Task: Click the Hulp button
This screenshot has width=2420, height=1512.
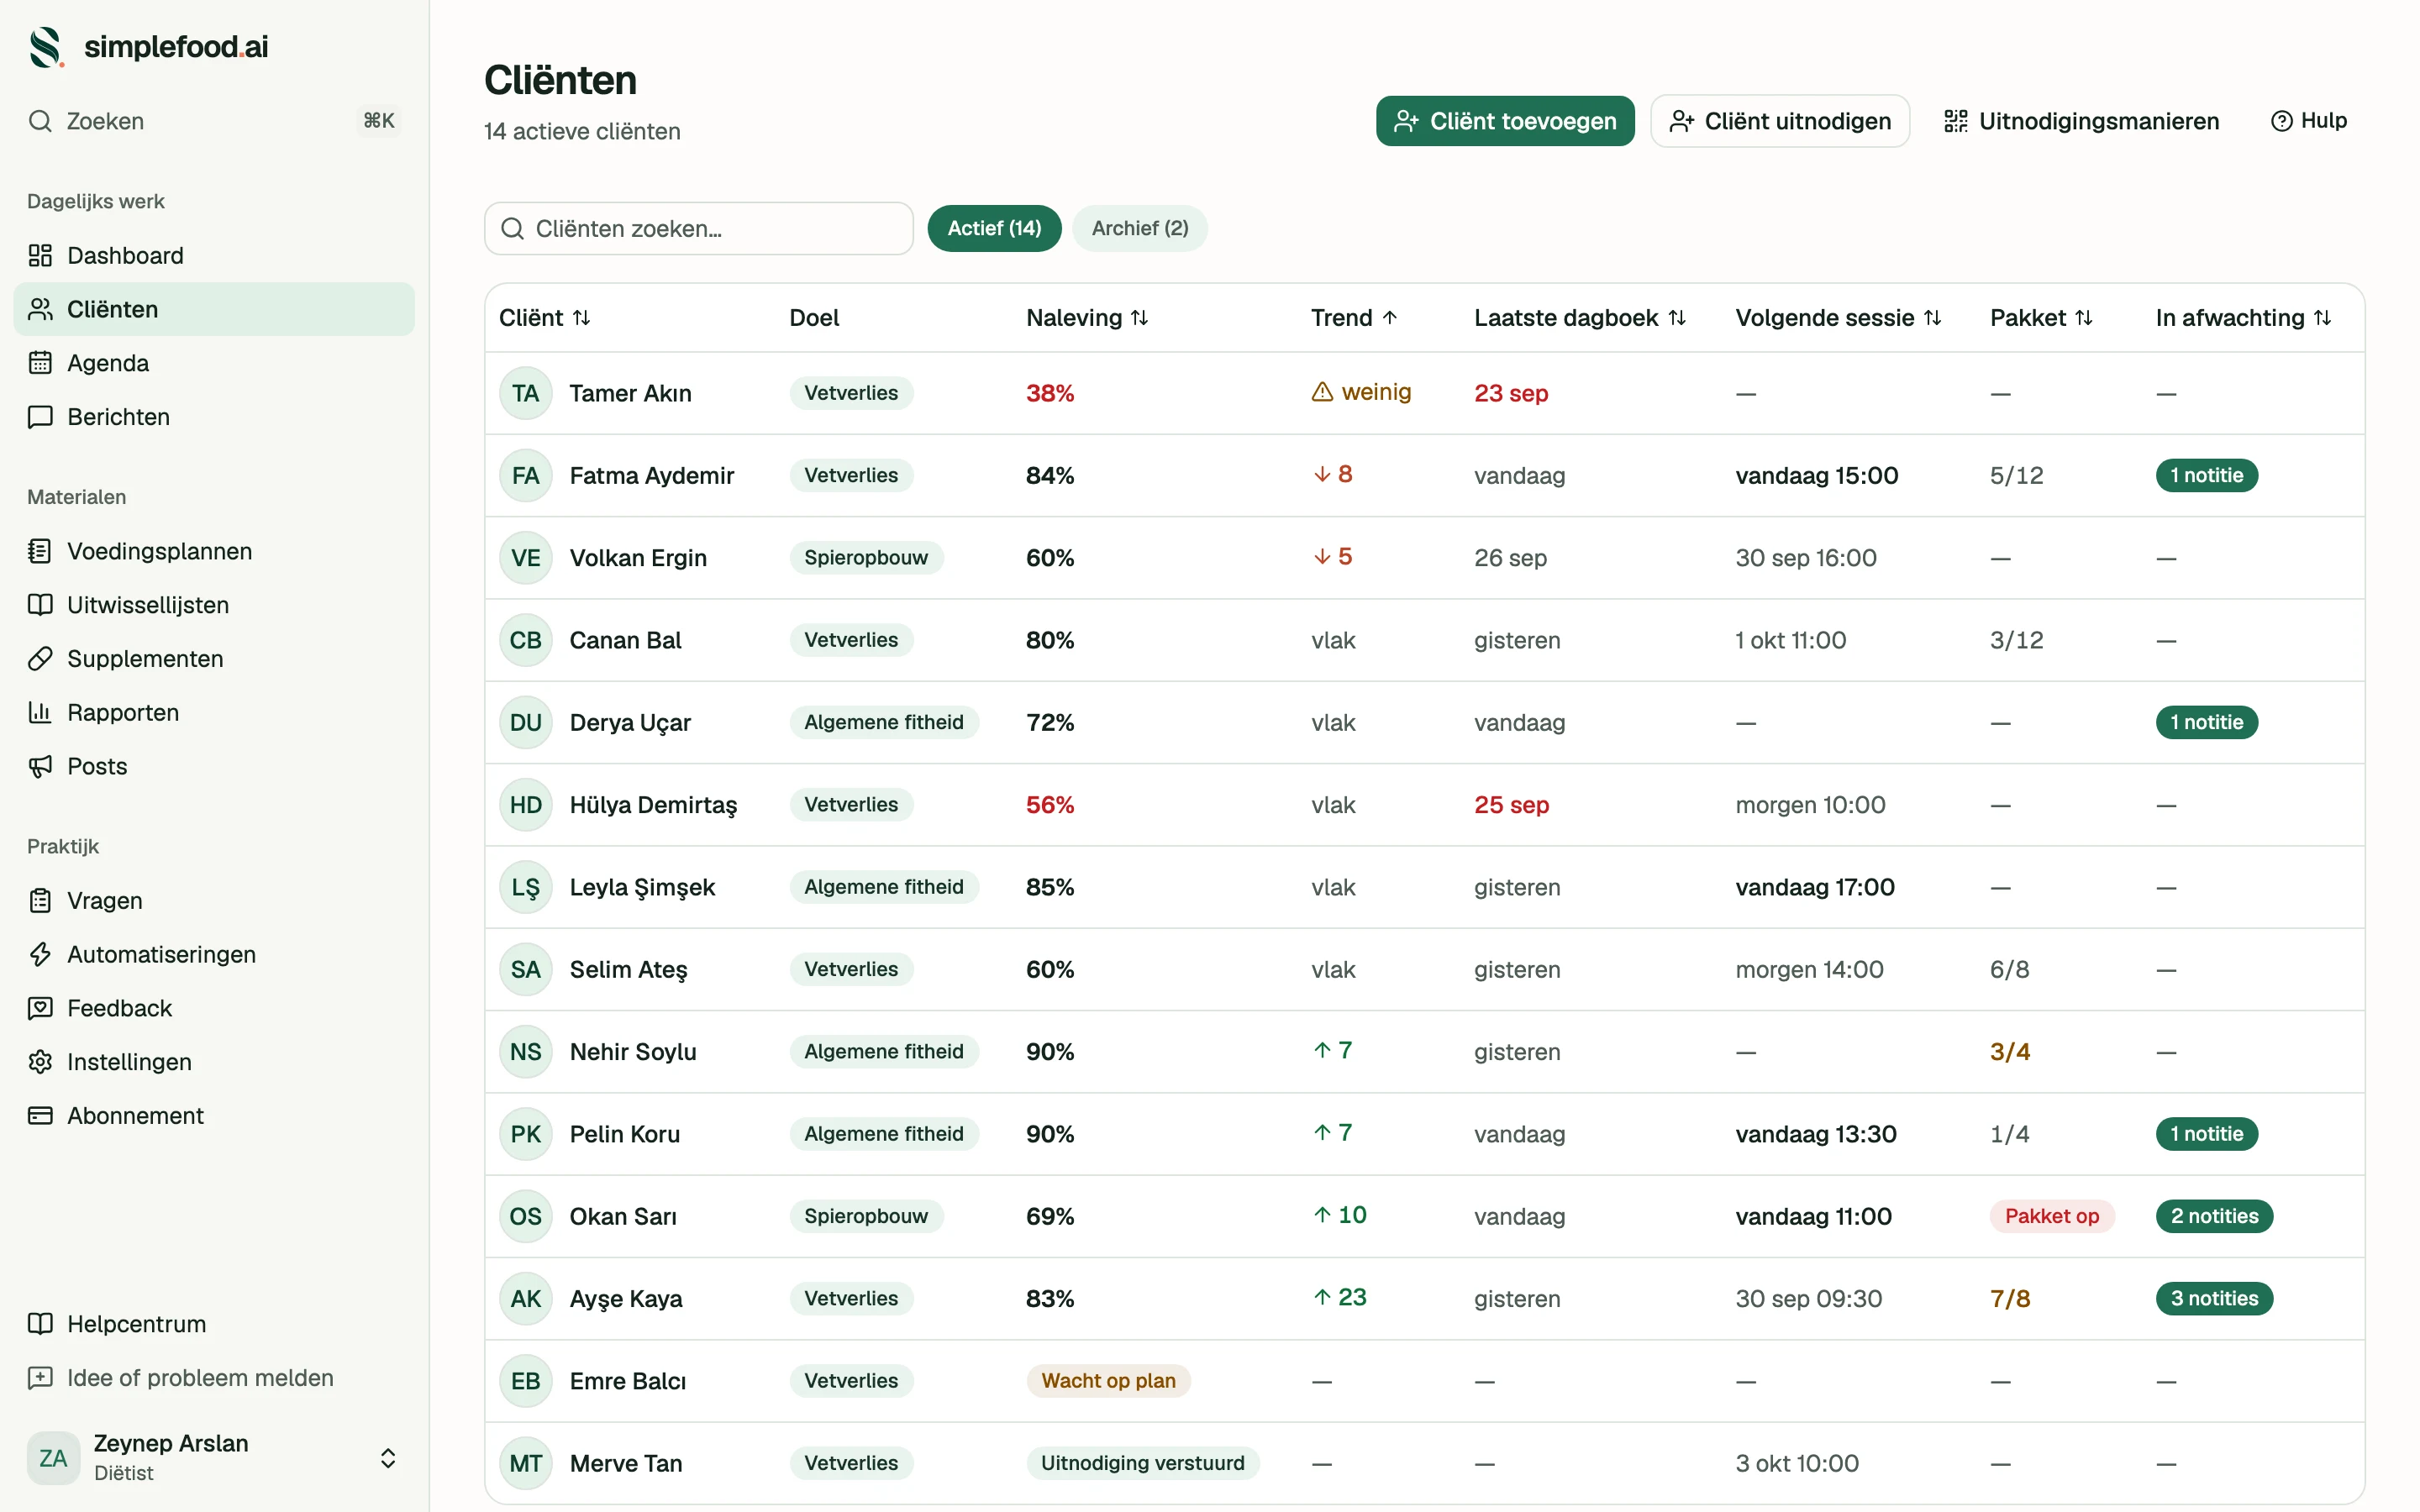Action: click(x=2309, y=121)
